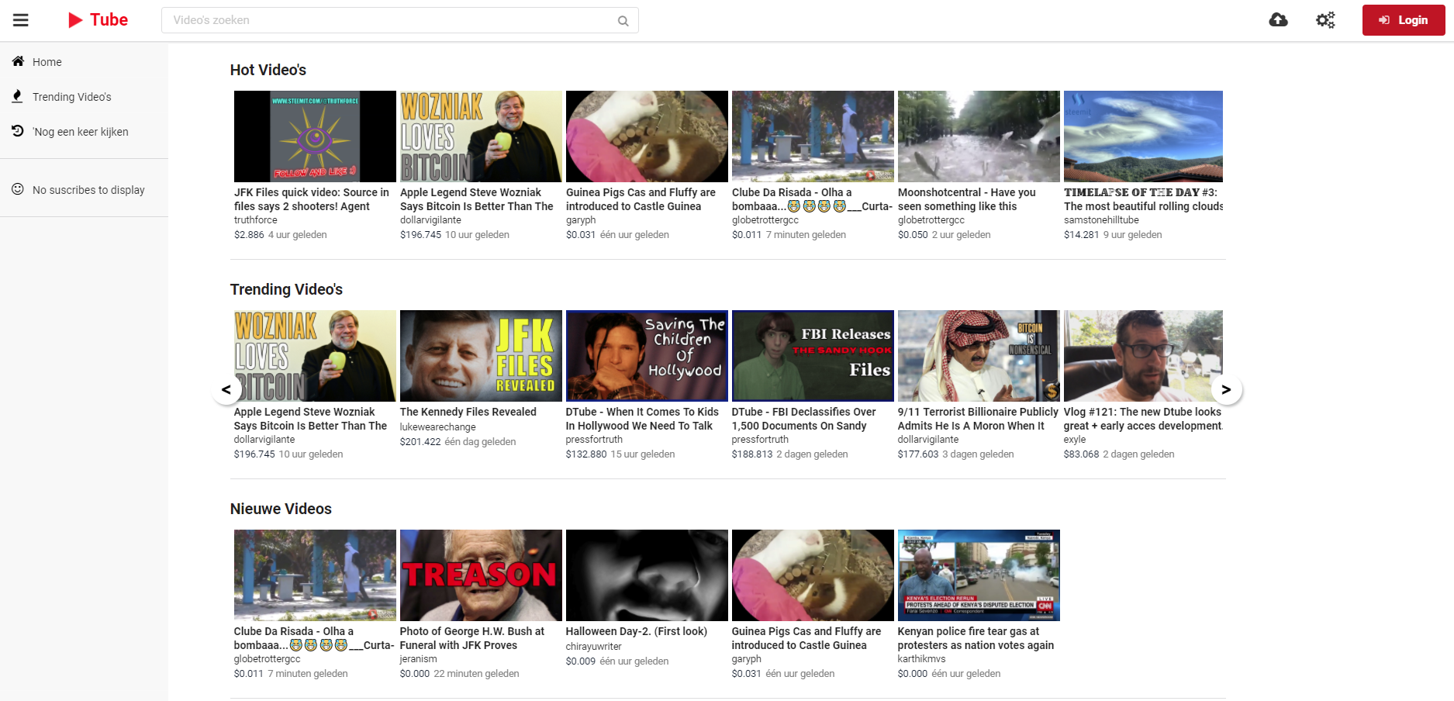
Task: Click payout value $83.068
Action: (x=1082, y=454)
